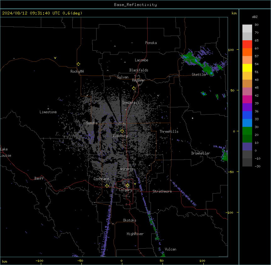The height and width of the screenshot is (265, 271).
Task: Click the Limestone label
Action: 48,112
